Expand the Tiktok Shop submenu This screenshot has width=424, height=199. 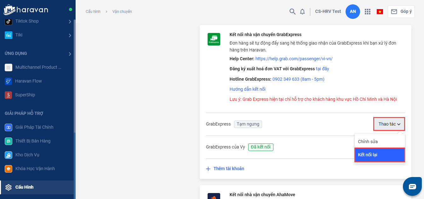click(x=70, y=22)
